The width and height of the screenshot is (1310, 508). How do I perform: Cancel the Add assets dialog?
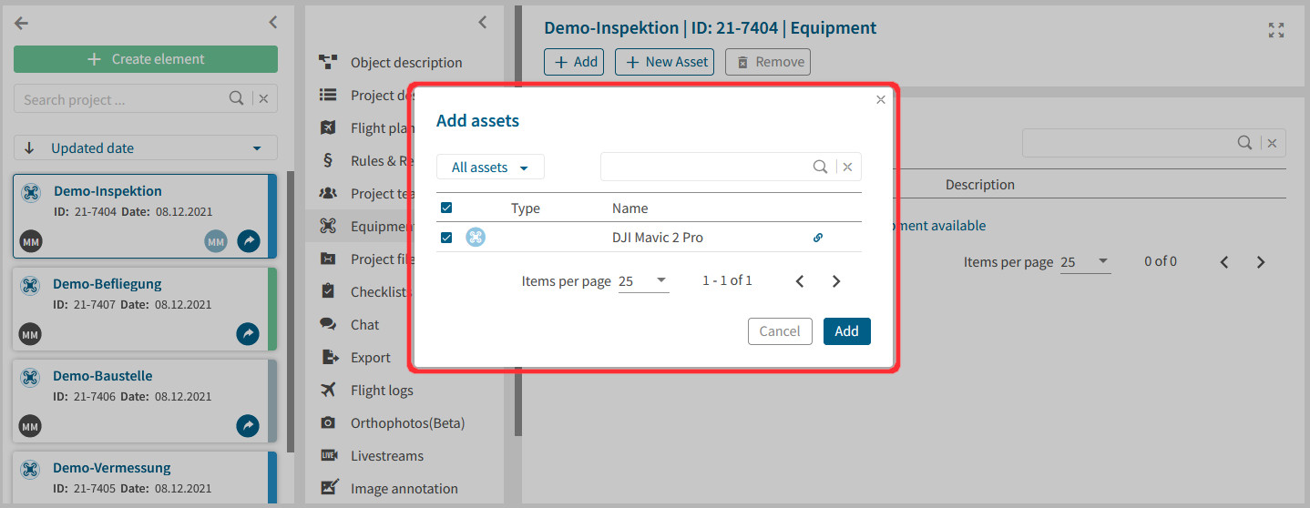[x=779, y=331]
